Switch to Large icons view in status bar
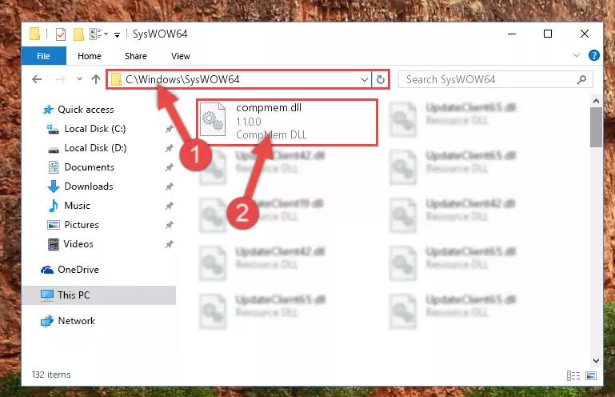 (591, 376)
